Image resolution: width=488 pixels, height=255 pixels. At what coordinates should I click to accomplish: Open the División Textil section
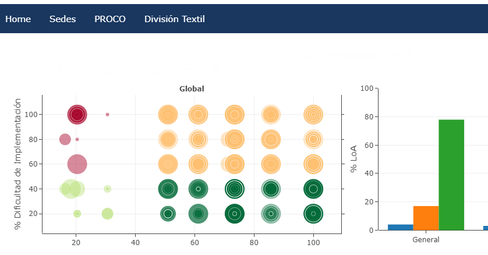point(174,19)
